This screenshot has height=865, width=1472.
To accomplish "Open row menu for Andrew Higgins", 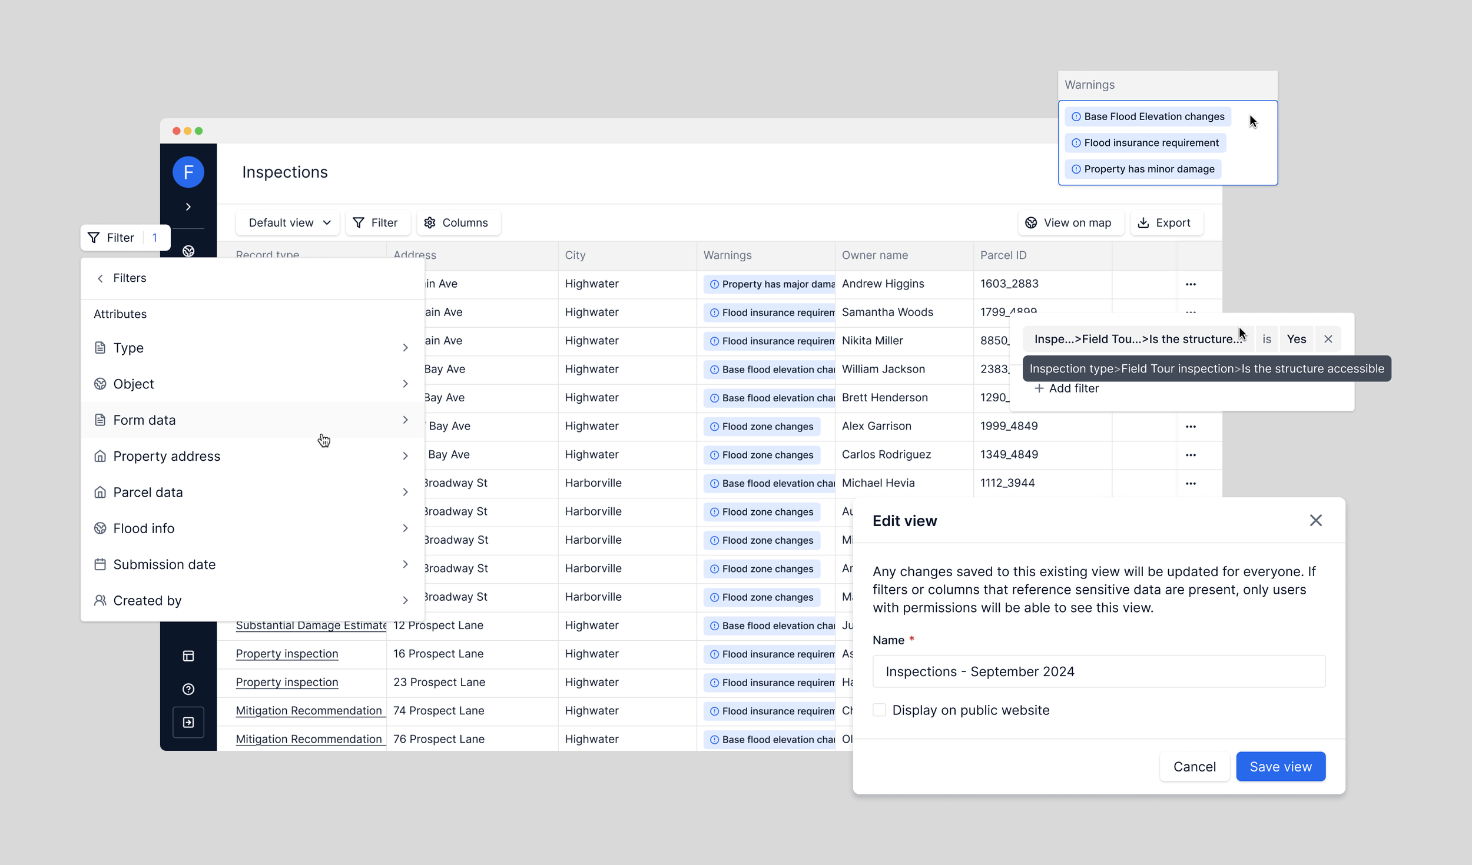I will point(1190,284).
